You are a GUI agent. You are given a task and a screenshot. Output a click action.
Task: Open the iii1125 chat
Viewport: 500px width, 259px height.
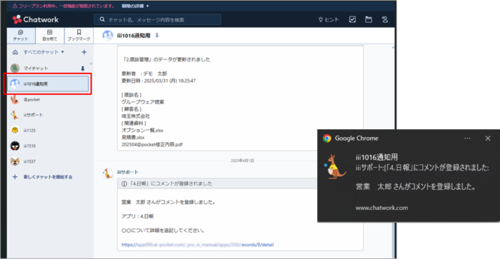48,131
